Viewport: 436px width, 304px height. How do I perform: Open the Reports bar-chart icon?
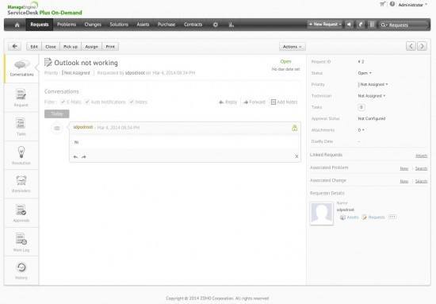pyautogui.click(x=231, y=25)
